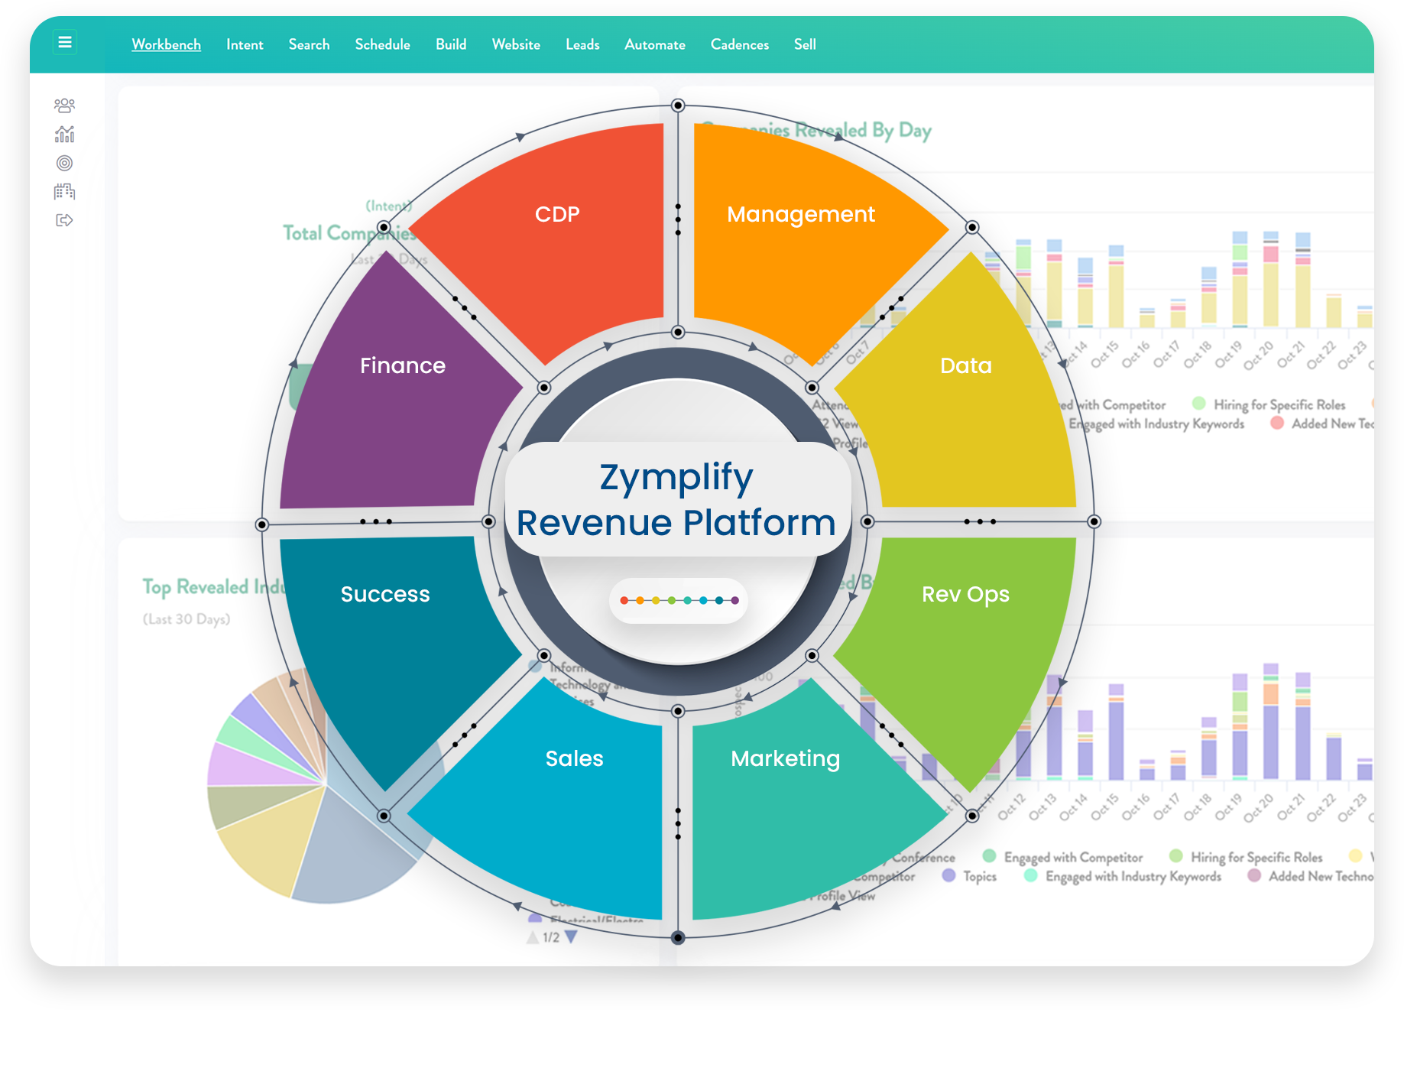Select the Build menu item

click(451, 44)
